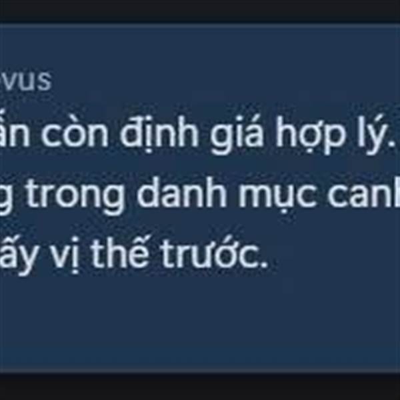Click the dark bar above the message panel
The width and height of the screenshot is (400, 400).
point(200,11)
